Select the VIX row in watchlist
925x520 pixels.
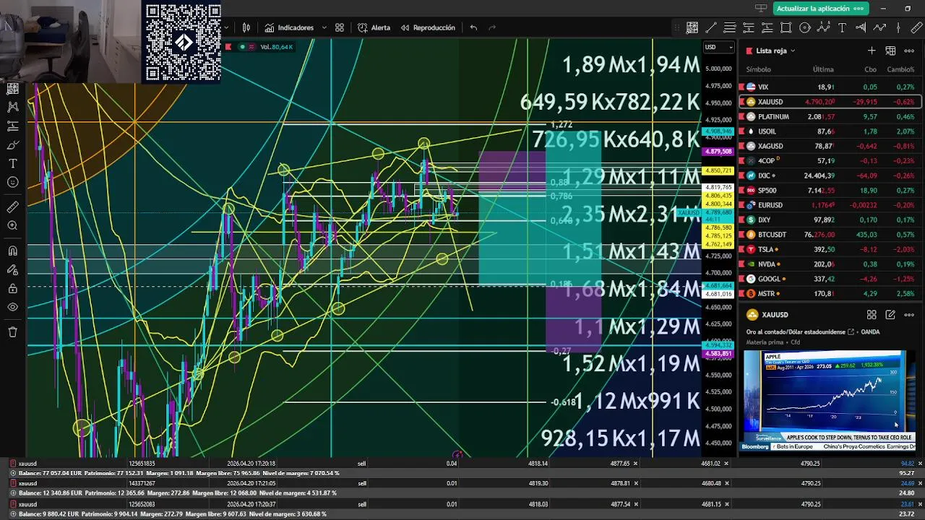[830, 87]
